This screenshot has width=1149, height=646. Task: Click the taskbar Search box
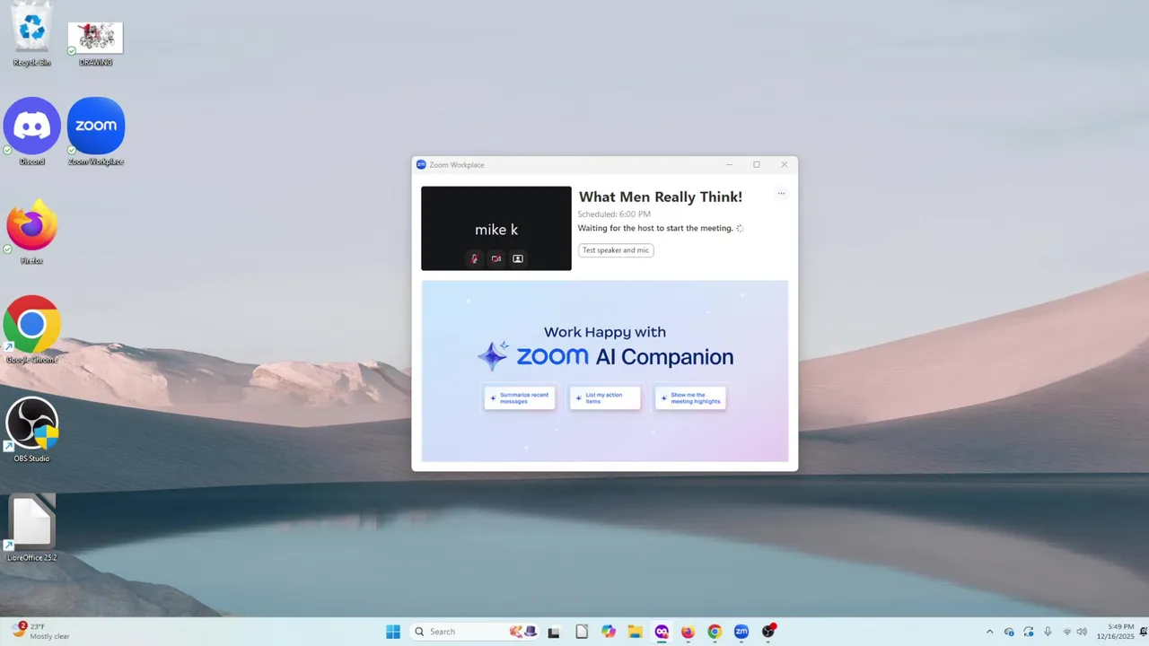[475, 632]
